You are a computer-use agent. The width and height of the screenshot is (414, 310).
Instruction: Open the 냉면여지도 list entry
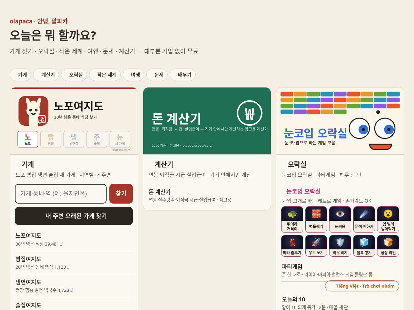74,286
